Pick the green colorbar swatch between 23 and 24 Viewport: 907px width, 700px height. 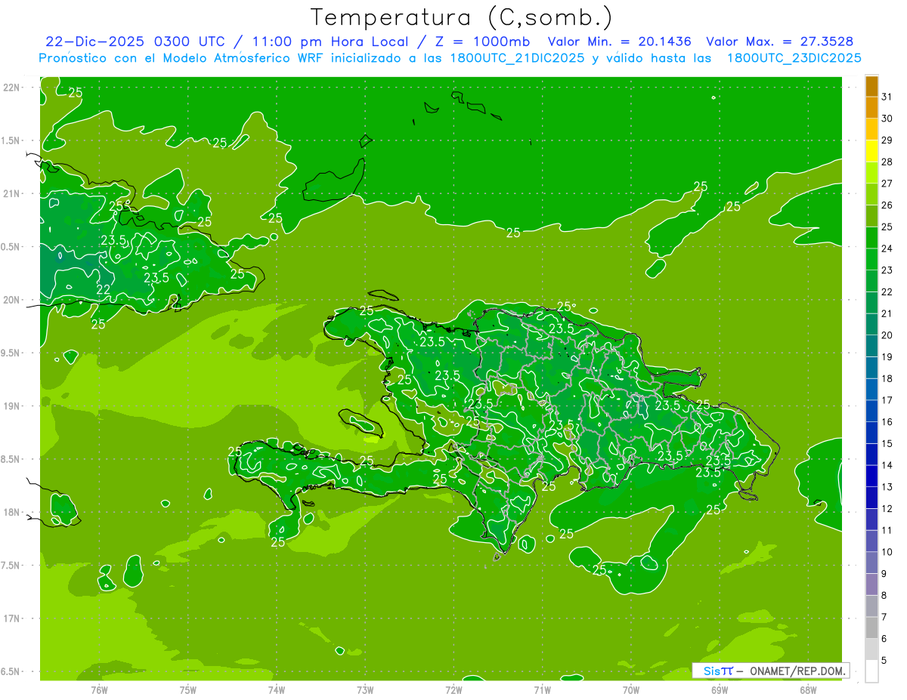pos(871,259)
